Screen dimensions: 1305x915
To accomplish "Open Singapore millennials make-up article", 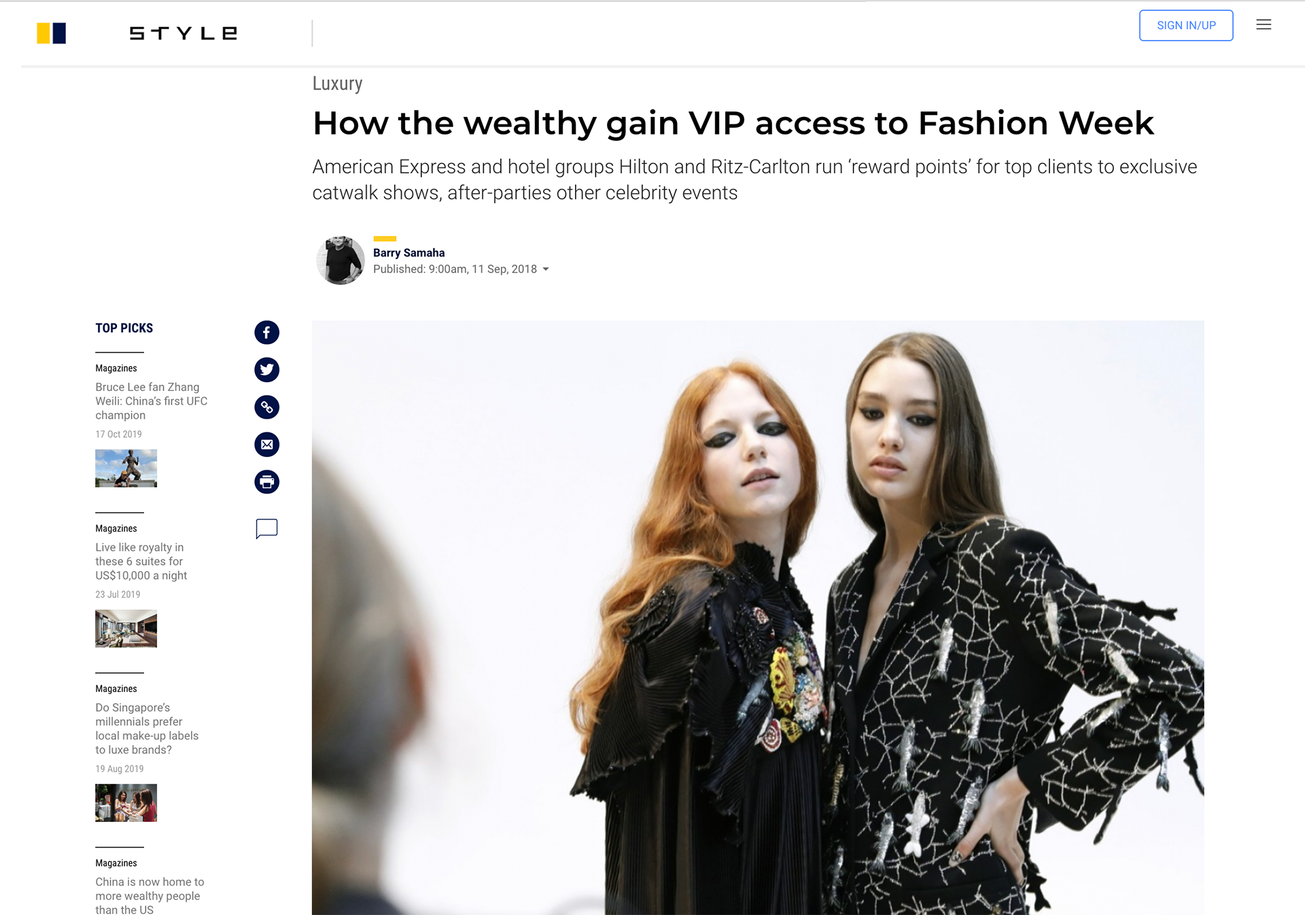I will 147,729.
